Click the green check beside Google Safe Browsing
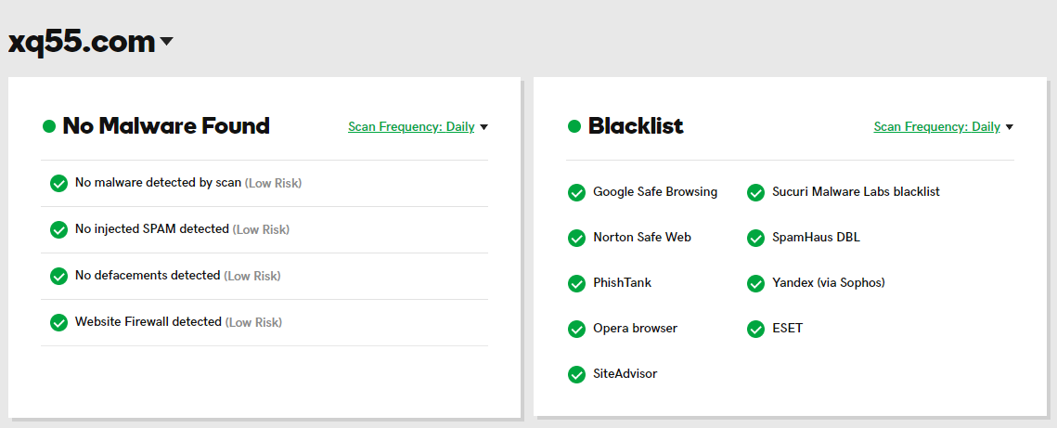This screenshot has width=1057, height=428. 576,192
